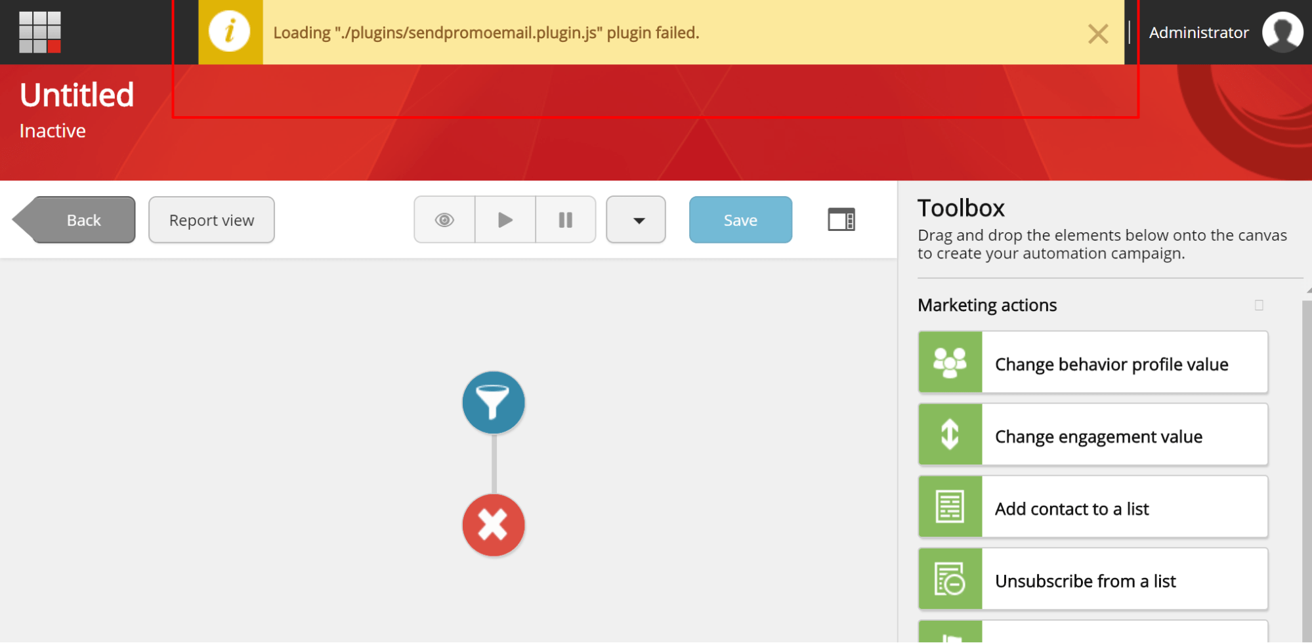Collapse the Marketing actions section
This screenshot has height=643, width=1312.
click(x=1258, y=305)
